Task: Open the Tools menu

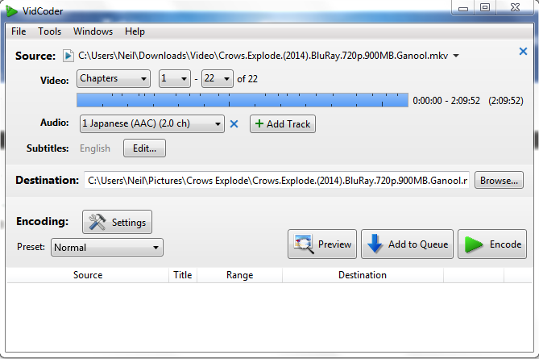Action: coord(49,31)
